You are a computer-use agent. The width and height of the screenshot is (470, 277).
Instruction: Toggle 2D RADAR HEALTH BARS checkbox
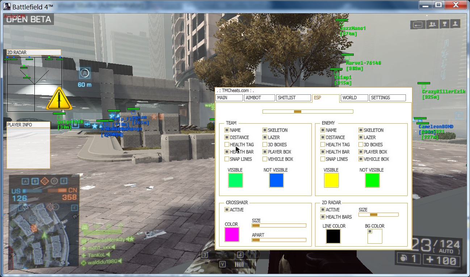pyautogui.click(x=323, y=217)
